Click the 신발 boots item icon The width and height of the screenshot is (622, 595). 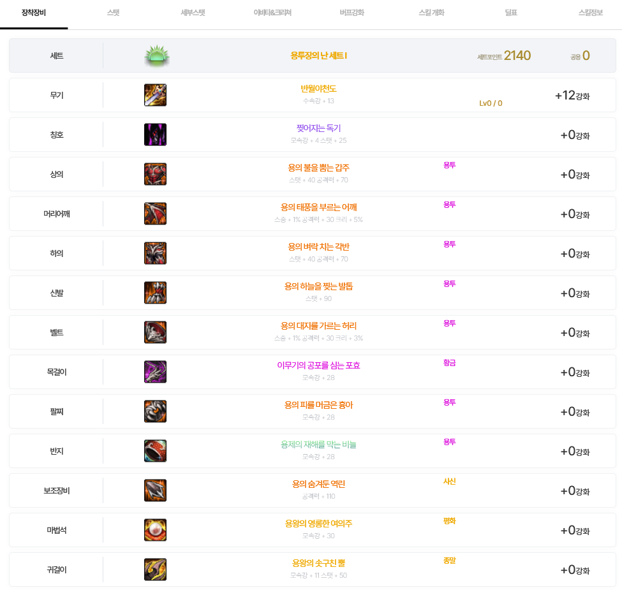(x=155, y=293)
